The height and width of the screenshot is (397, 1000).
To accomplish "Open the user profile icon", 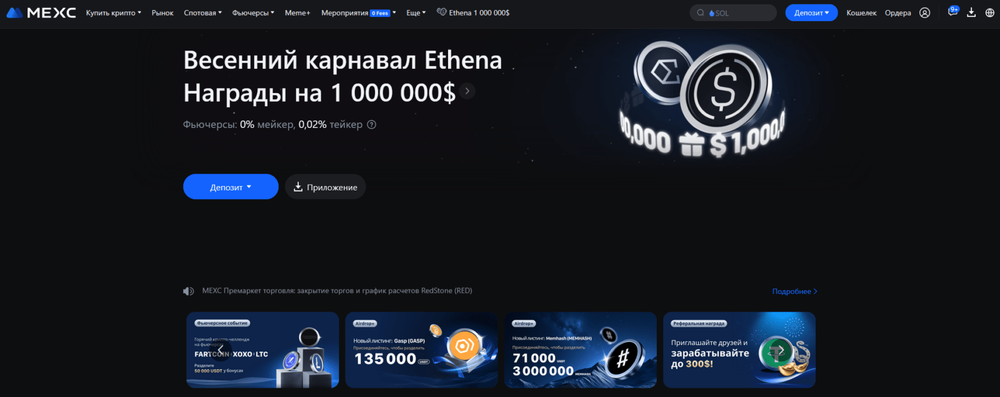I will tap(925, 12).
